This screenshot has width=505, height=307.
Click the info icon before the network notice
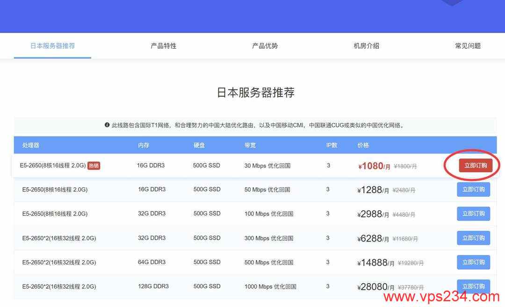107,125
